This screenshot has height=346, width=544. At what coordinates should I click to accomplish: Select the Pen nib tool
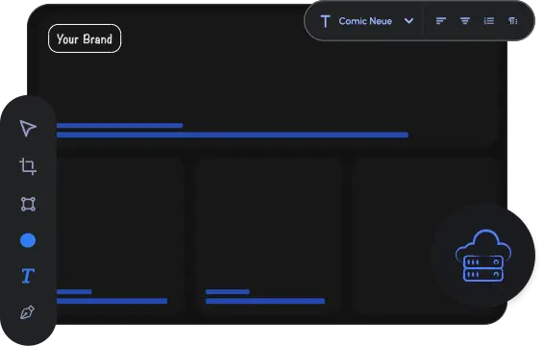click(28, 312)
